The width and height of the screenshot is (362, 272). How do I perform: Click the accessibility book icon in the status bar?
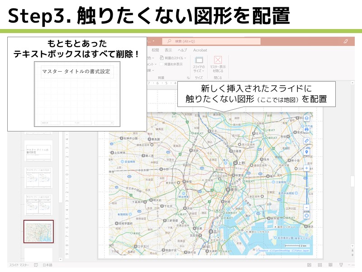click(x=36, y=265)
